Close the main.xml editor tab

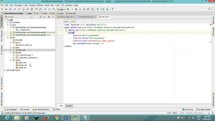pyautogui.click(x=110, y=17)
